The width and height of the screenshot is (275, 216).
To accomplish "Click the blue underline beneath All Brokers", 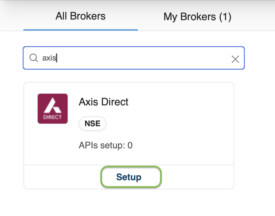I will point(81,30).
